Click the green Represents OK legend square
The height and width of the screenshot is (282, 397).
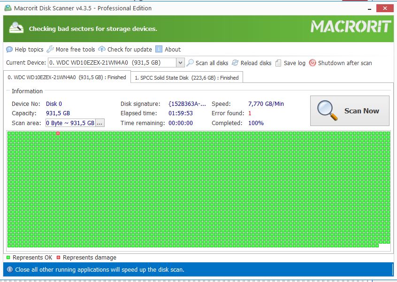8,258
